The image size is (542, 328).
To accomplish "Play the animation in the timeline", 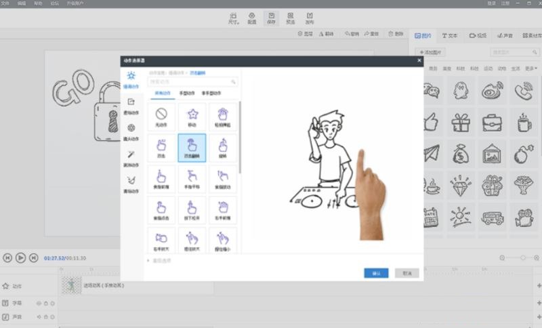I will (x=20, y=258).
